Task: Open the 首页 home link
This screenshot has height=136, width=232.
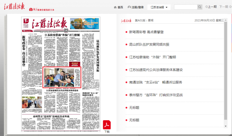Action: coord(120,7)
